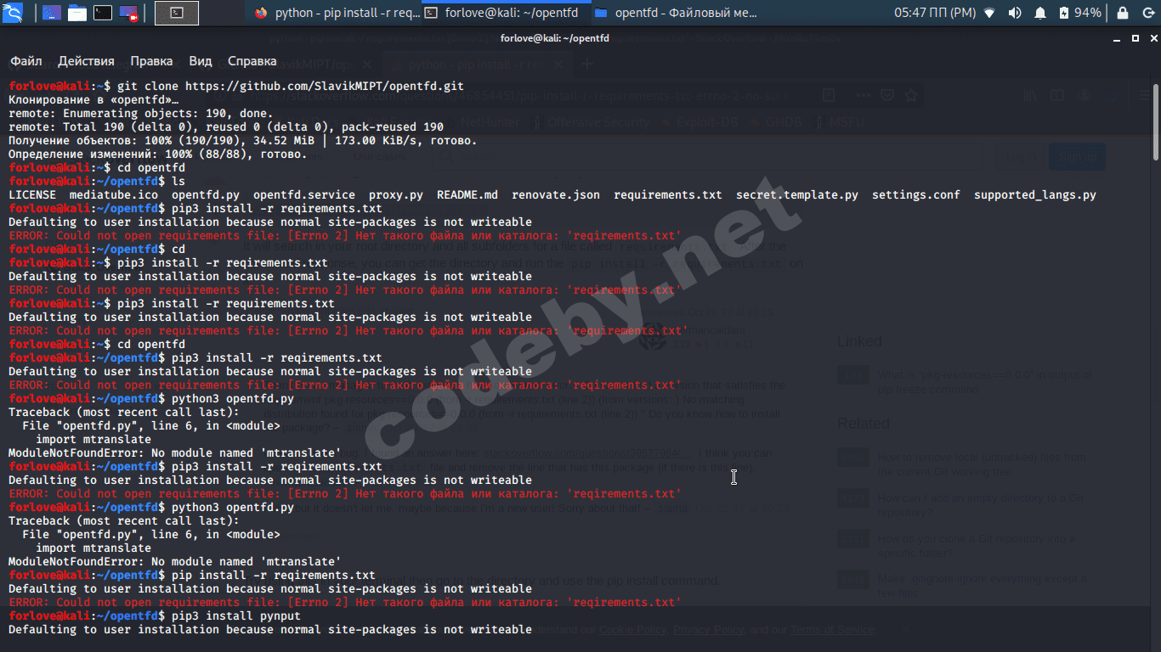Open the Файл menu
This screenshot has width=1161, height=652.
[26, 61]
